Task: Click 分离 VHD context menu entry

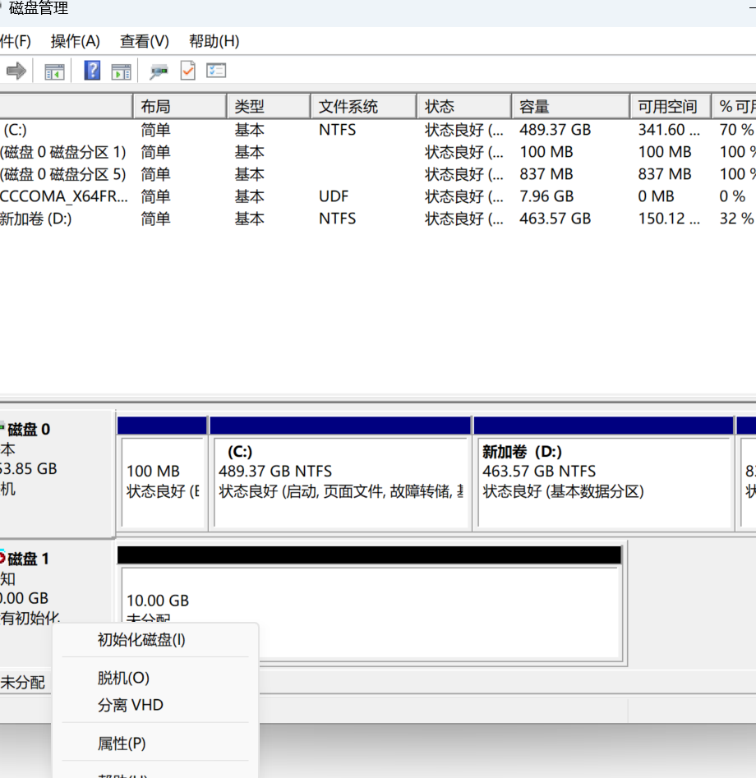Action: (x=130, y=705)
